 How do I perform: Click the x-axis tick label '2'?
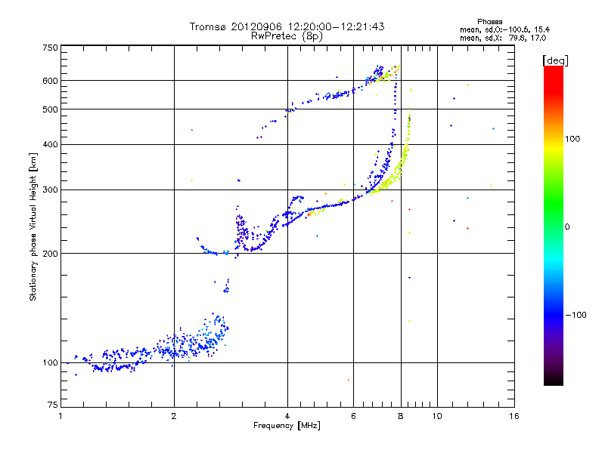(x=174, y=416)
